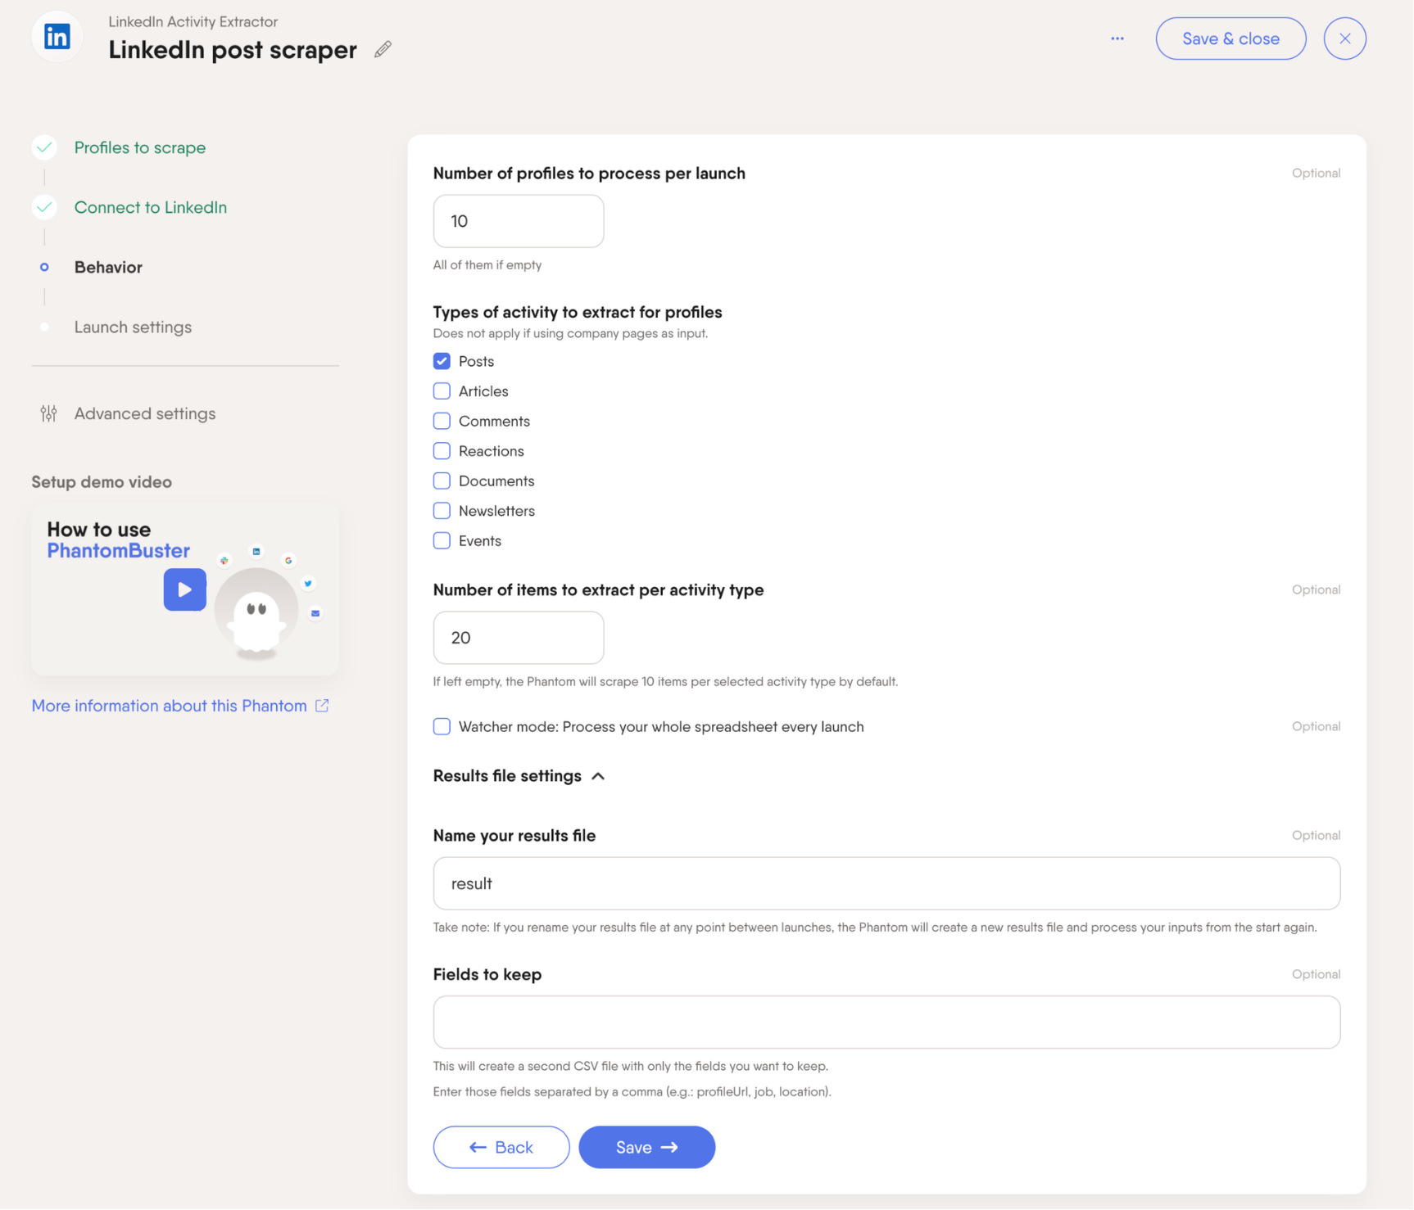
Task: Go to the Profiles to scrape step
Action: [140, 147]
